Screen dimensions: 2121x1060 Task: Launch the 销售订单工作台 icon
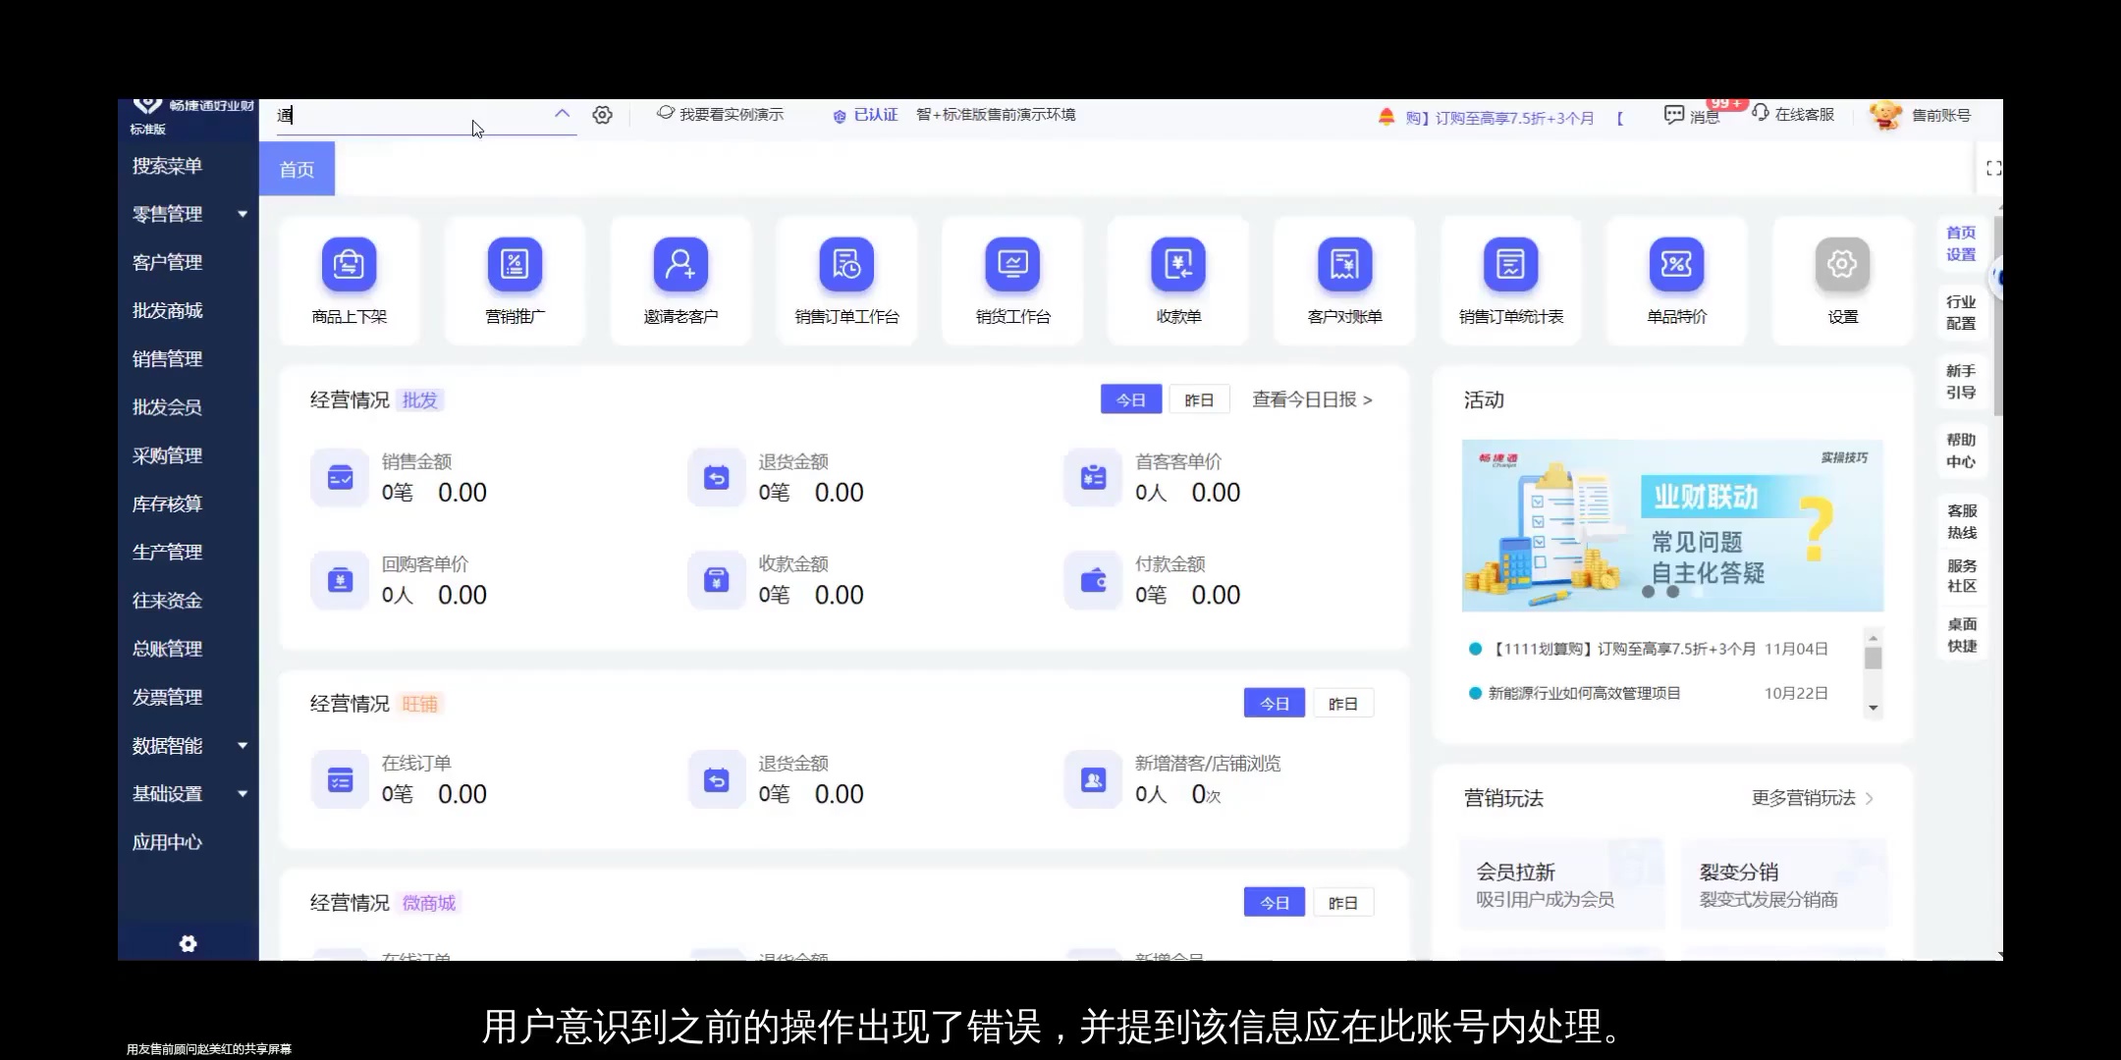coord(846,280)
